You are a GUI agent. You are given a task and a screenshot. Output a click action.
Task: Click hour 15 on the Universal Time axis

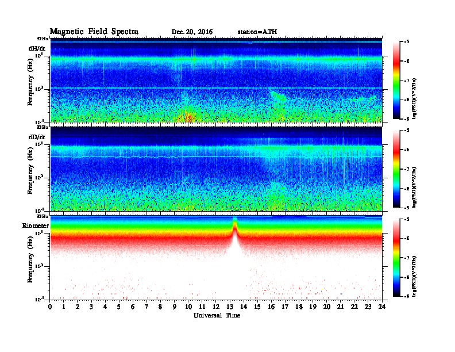click(x=257, y=307)
